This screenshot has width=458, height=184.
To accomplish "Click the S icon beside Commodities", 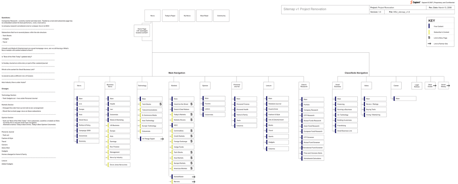I will tap(191, 131).
